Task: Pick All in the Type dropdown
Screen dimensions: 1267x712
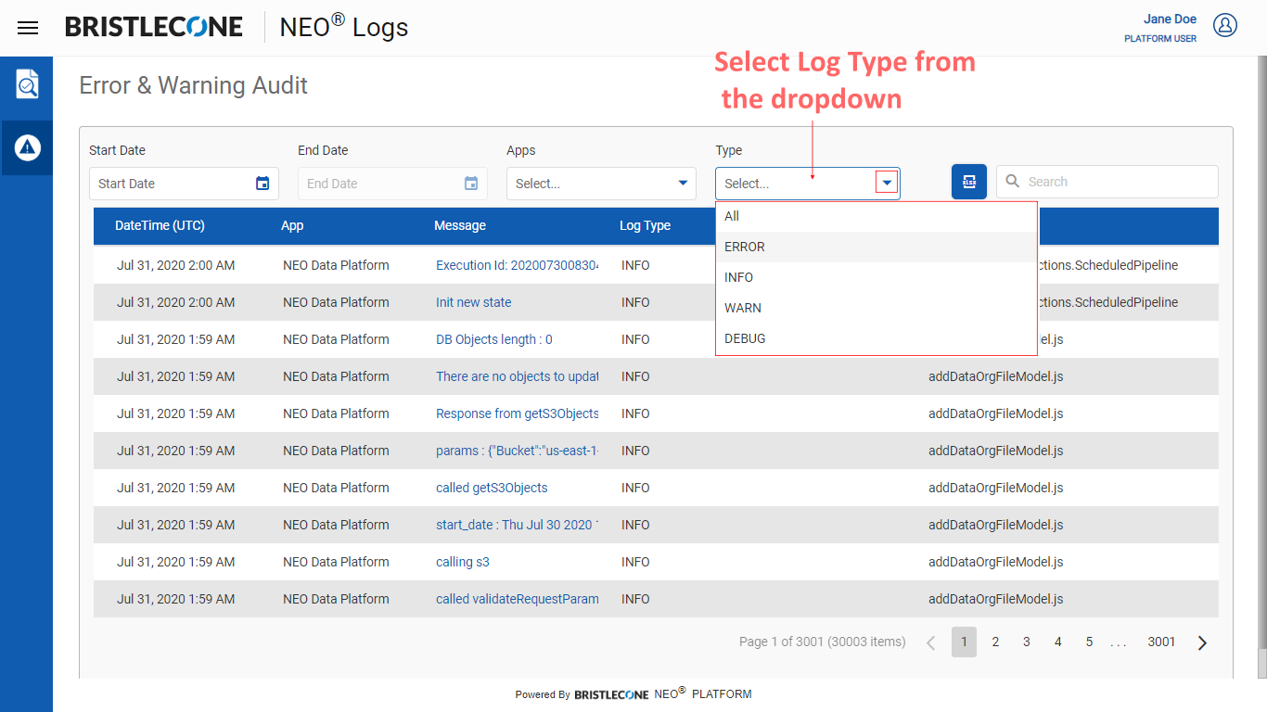Action: (x=732, y=216)
